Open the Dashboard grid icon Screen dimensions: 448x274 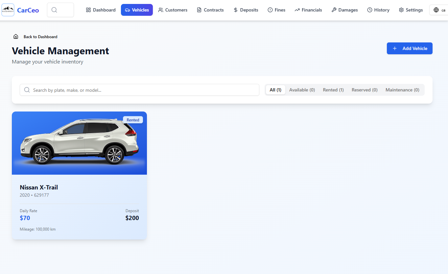click(x=88, y=10)
